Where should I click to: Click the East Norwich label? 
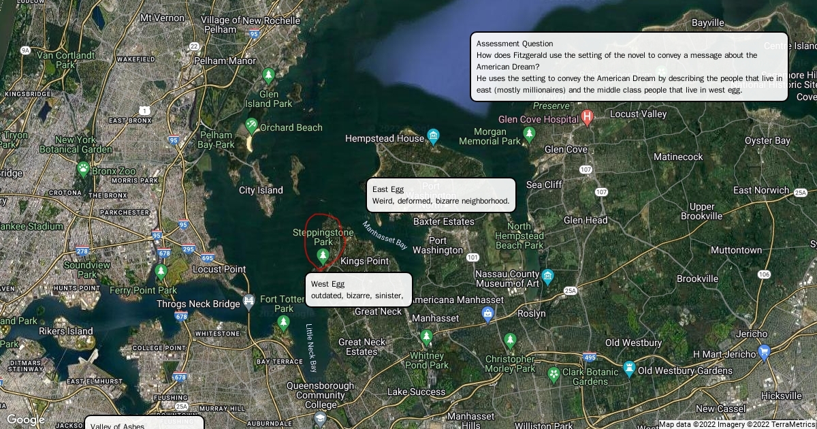761,190
